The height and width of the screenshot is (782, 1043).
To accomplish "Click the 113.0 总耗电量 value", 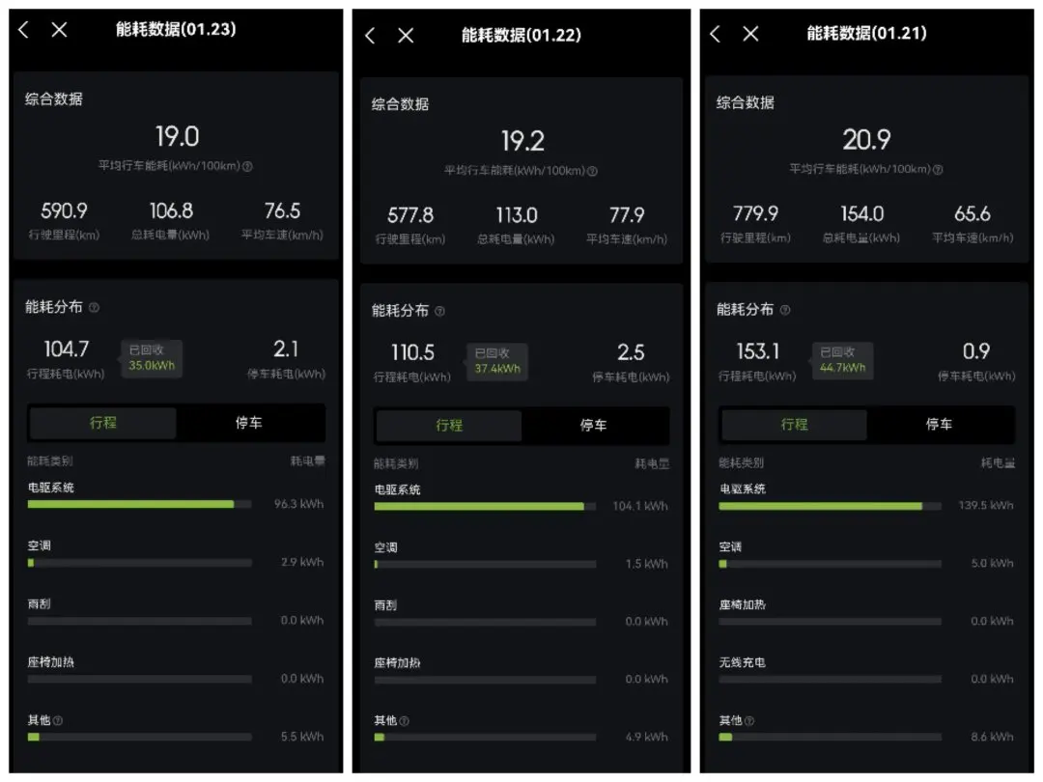I will point(517,215).
